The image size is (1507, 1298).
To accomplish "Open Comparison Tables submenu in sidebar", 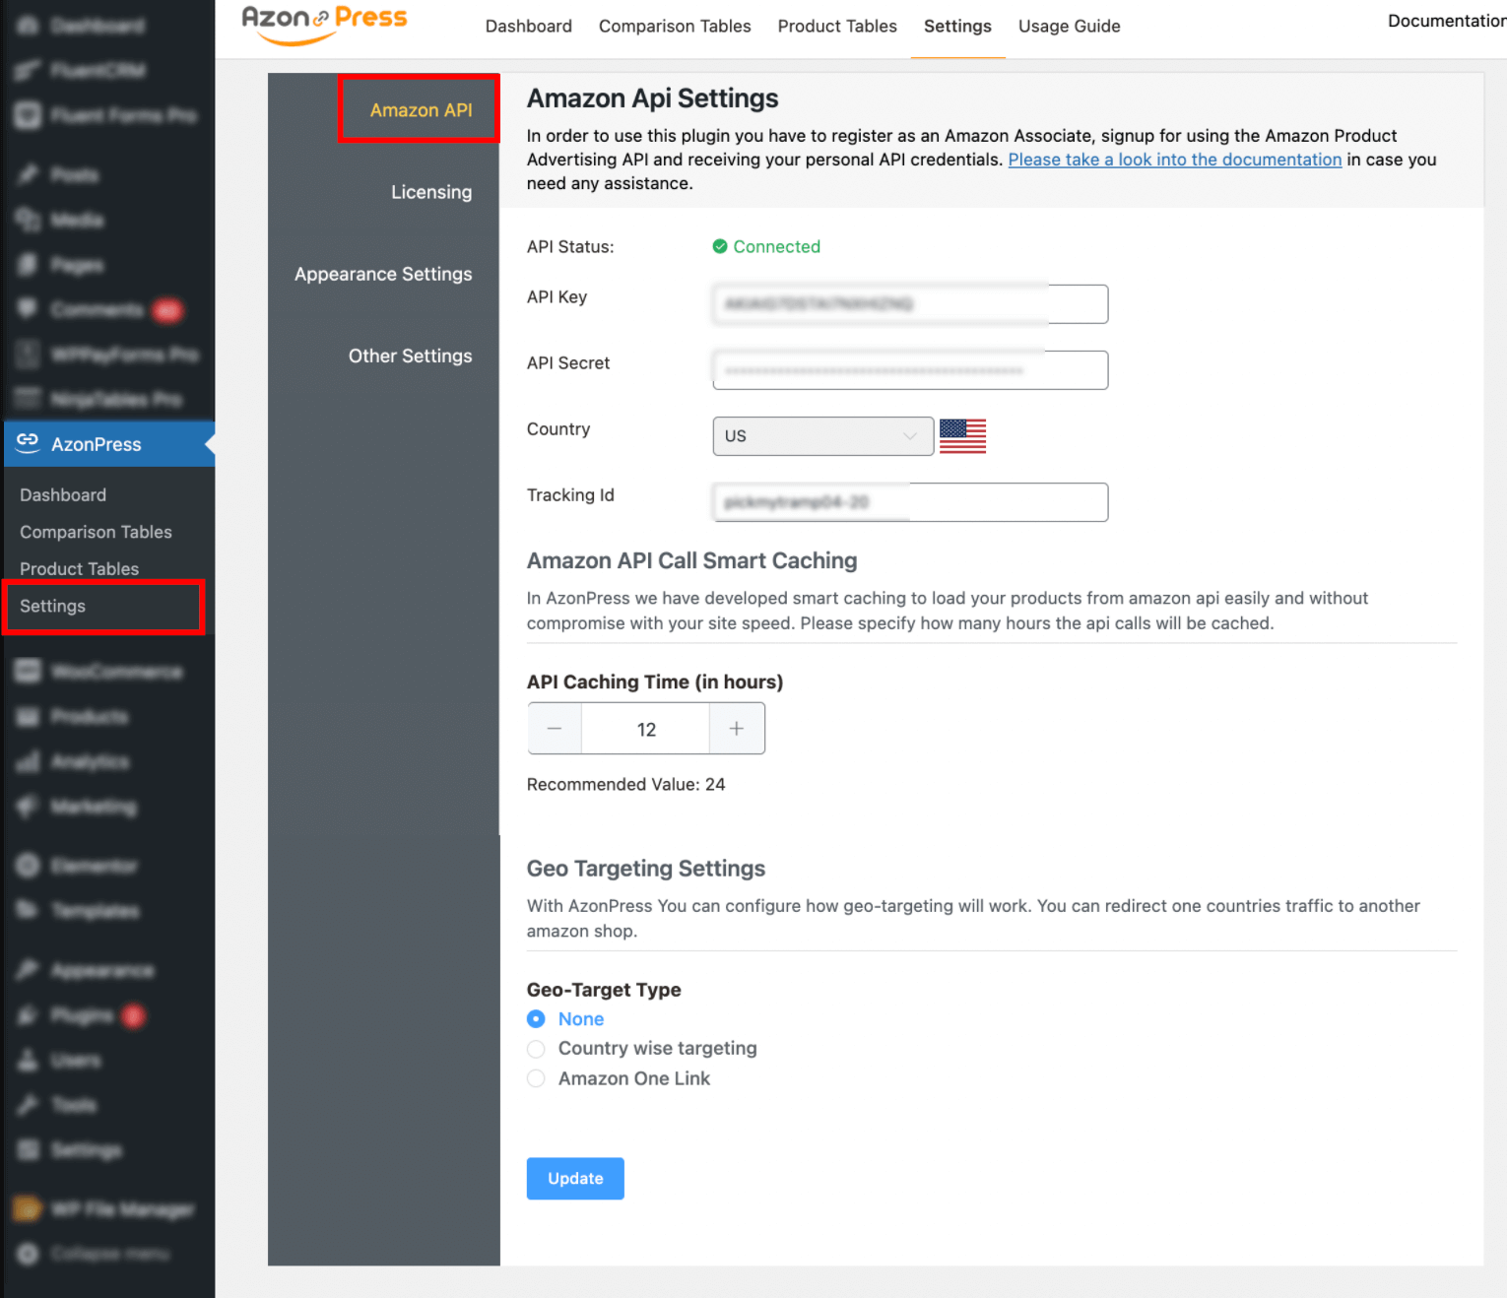I will pyautogui.click(x=96, y=532).
